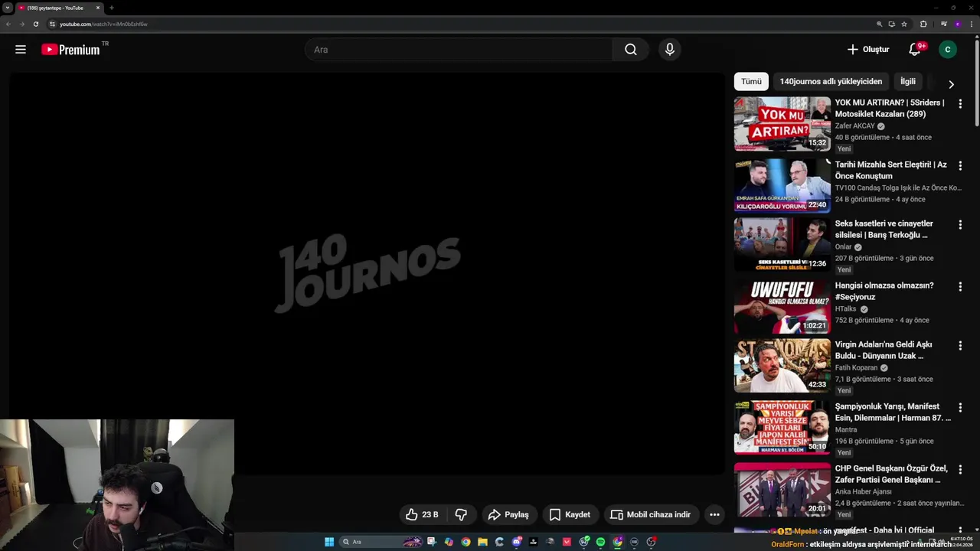The height and width of the screenshot is (551, 980).
Task: Open the browser extensions puzzle icon
Action: click(923, 24)
